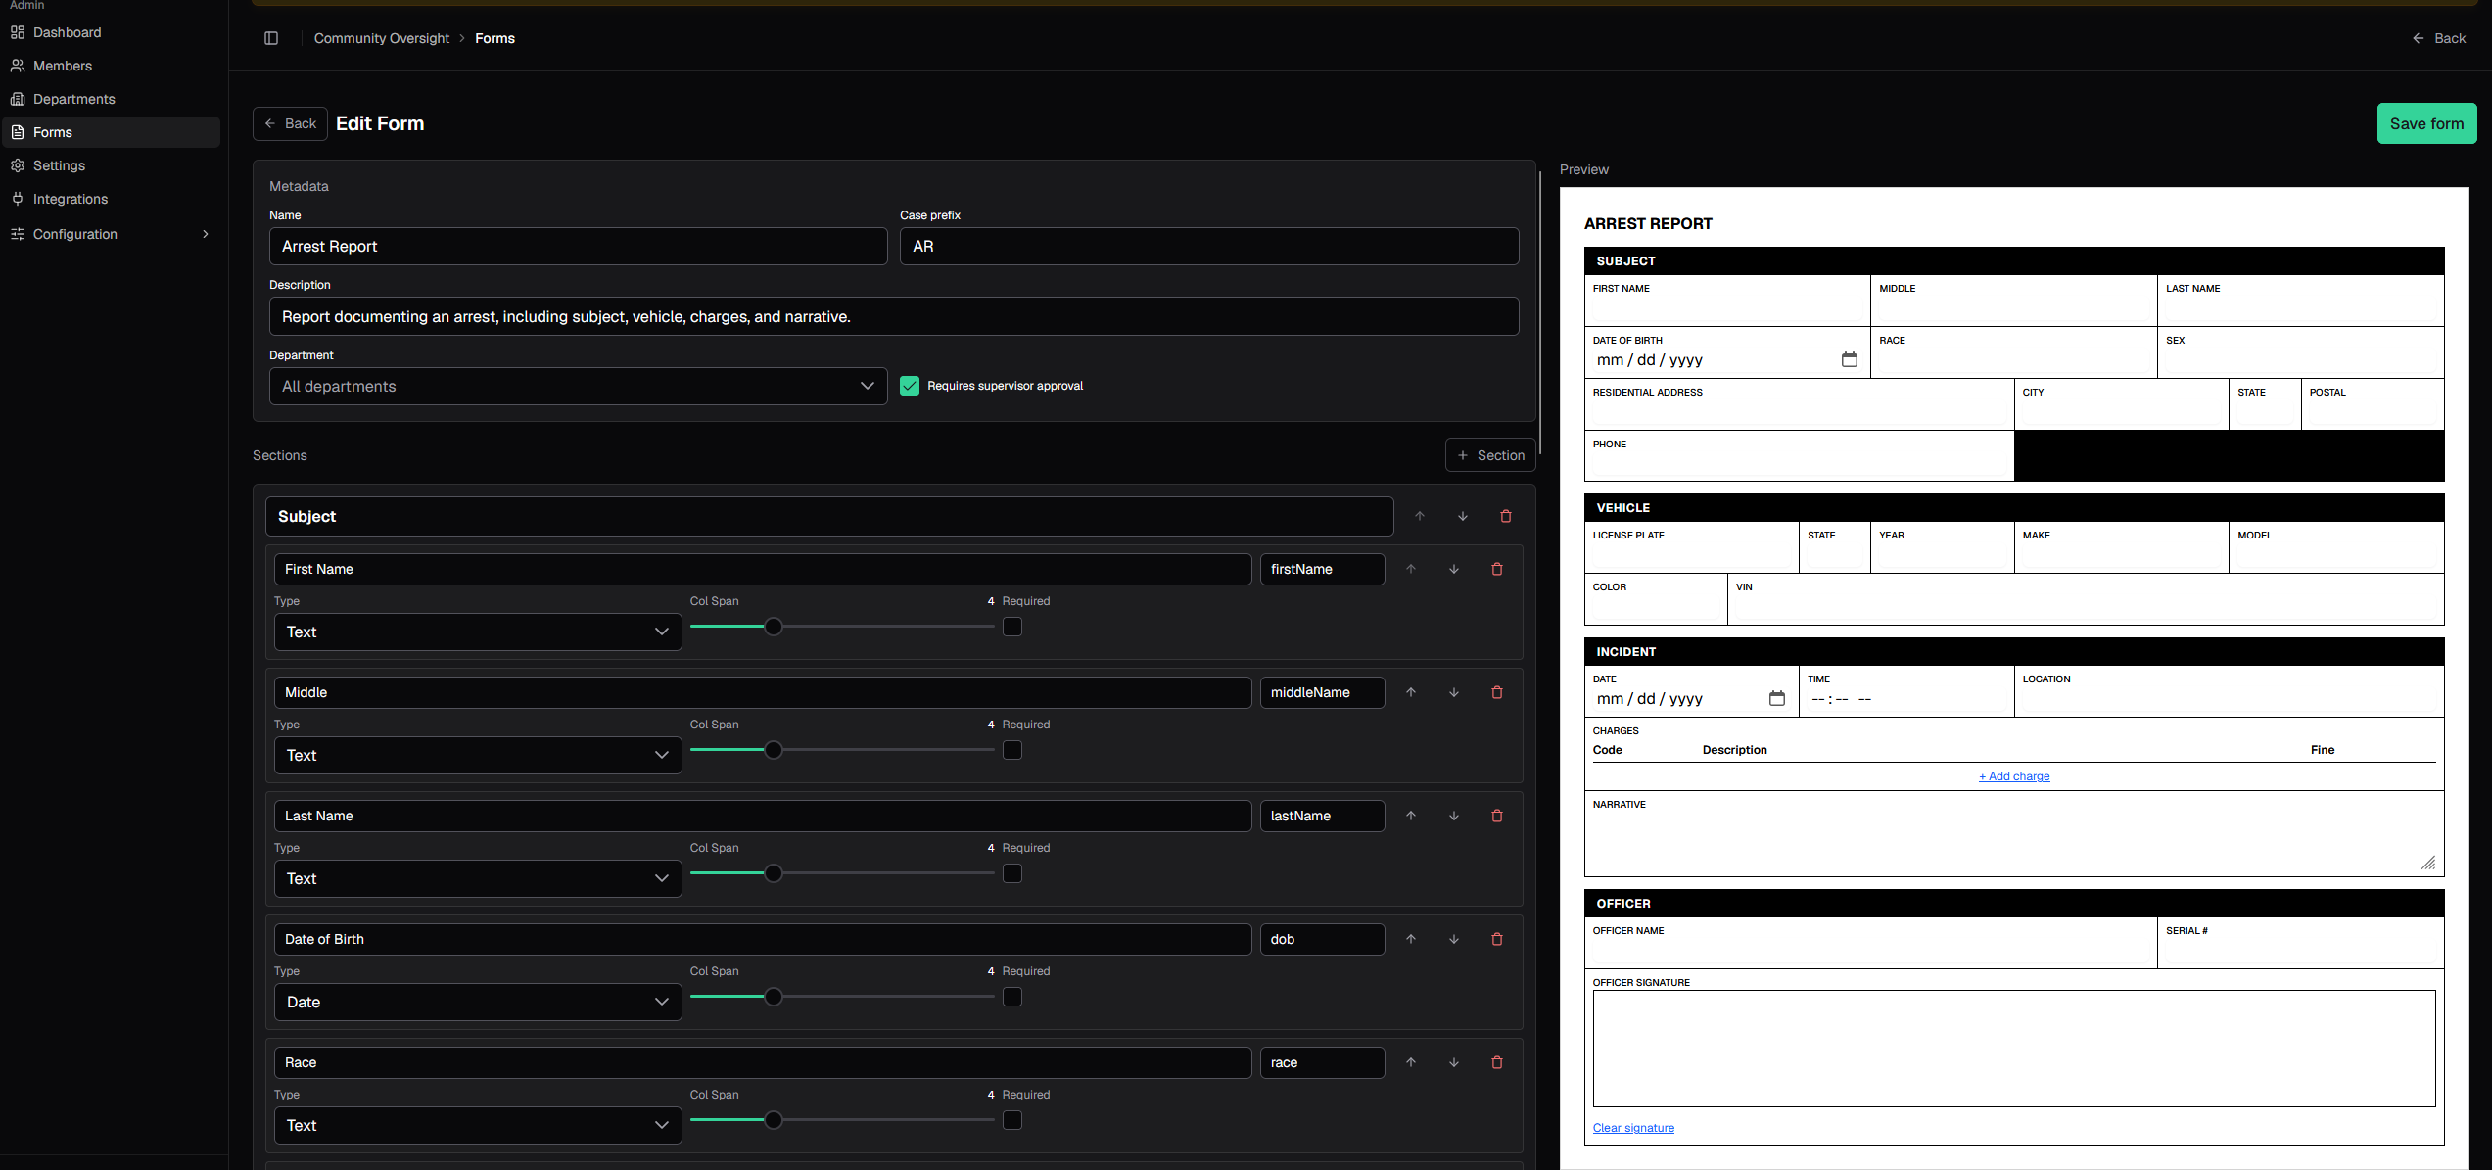Click the Officer Signature box in preview
The height and width of the screenshot is (1170, 2492).
[x=2014, y=1049]
